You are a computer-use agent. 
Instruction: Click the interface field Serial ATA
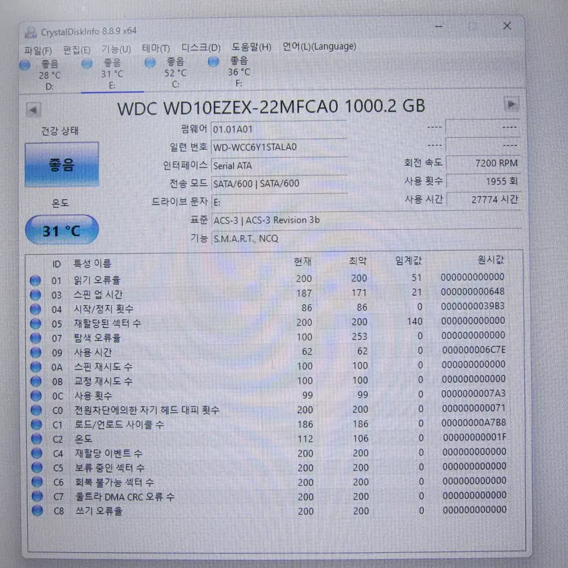[x=279, y=165]
